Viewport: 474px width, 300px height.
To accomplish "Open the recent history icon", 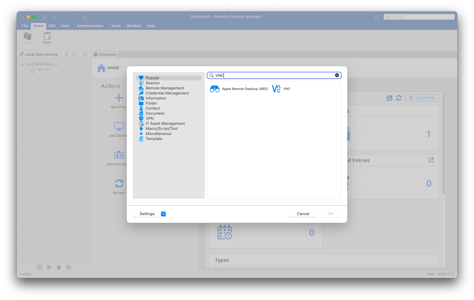I will (69, 268).
